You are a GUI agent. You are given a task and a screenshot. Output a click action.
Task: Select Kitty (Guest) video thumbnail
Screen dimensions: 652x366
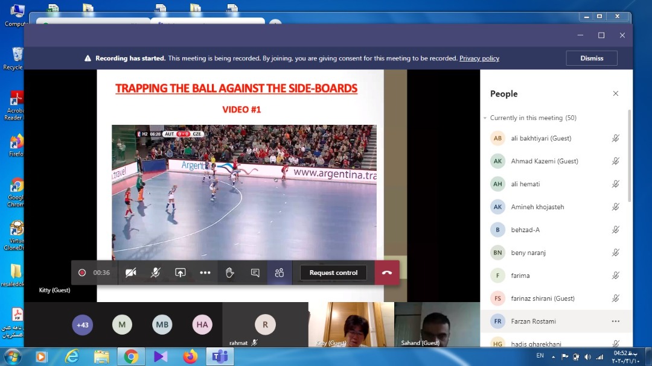pyautogui.click(x=352, y=324)
